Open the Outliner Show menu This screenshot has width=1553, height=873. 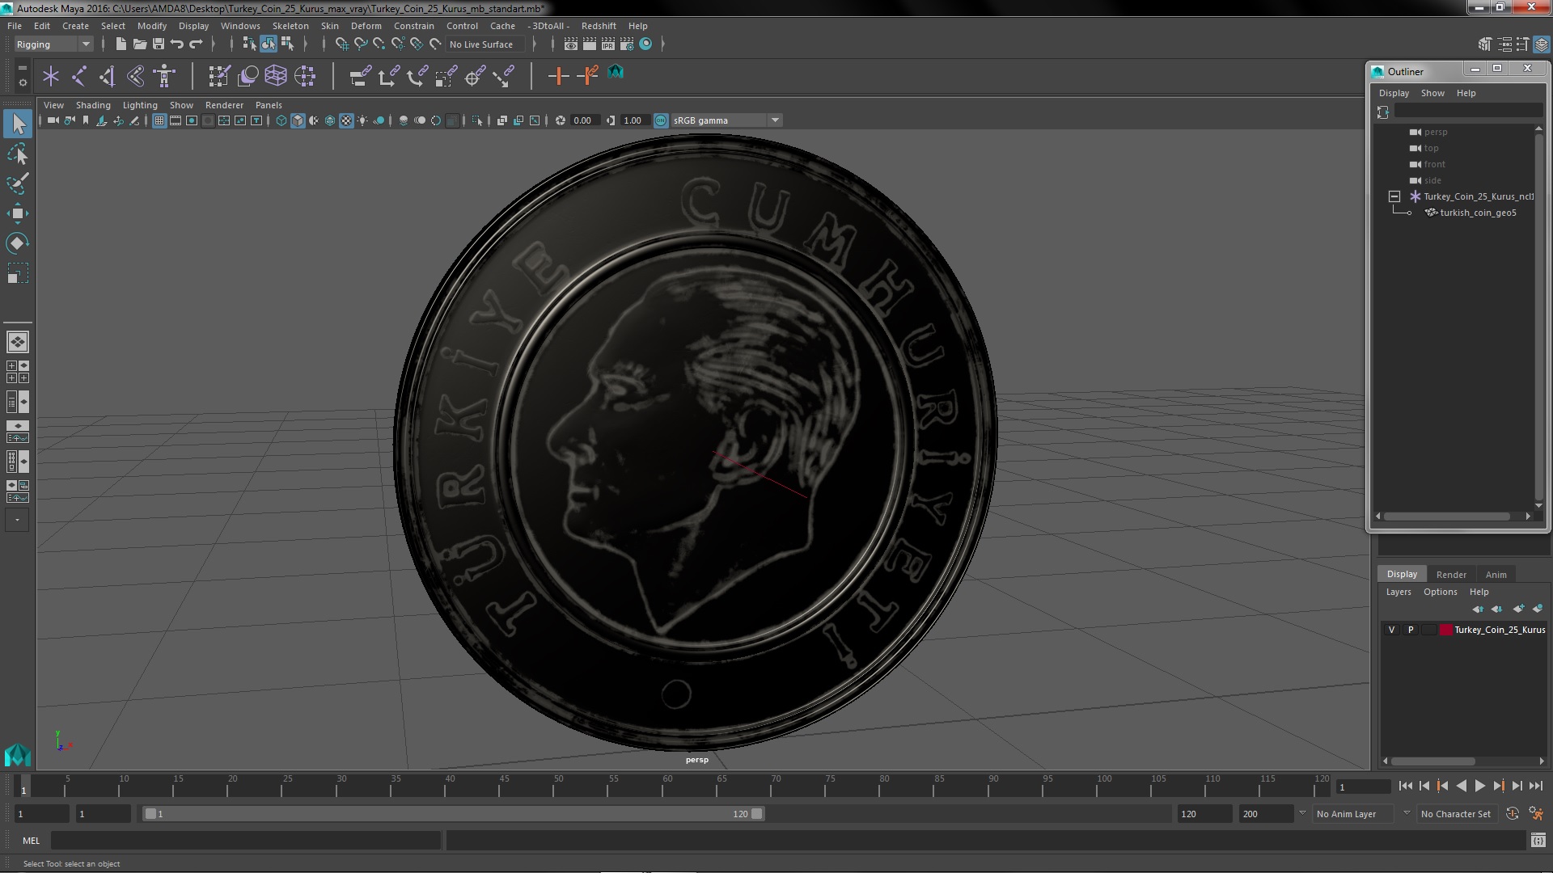pos(1432,93)
